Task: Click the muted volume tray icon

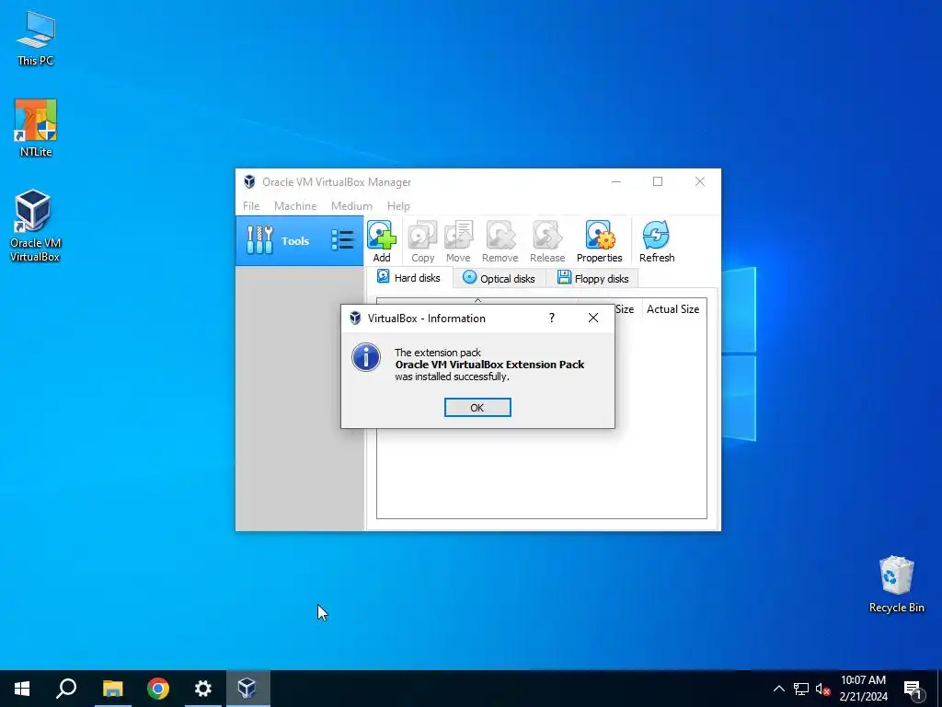Action: point(822,689)
